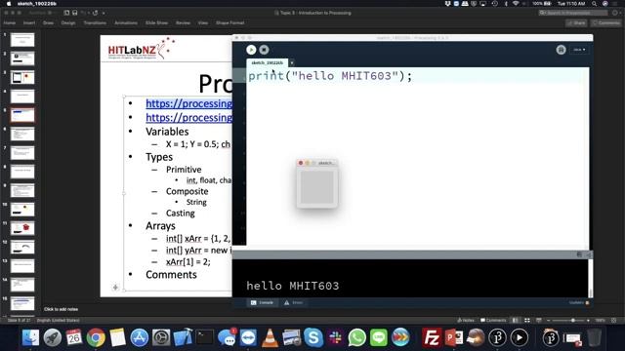
Task: Open the tab options arrow beside sketch tab
Action: 292,62
